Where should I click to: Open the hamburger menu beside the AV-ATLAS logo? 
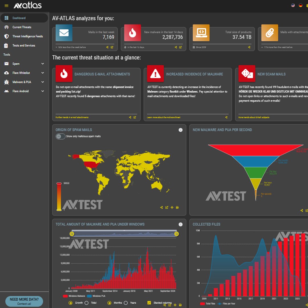(x=6, y=5)
